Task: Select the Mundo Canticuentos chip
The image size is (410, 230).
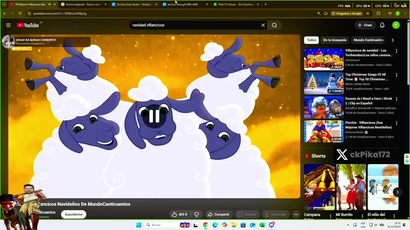Action: [369, 40]
